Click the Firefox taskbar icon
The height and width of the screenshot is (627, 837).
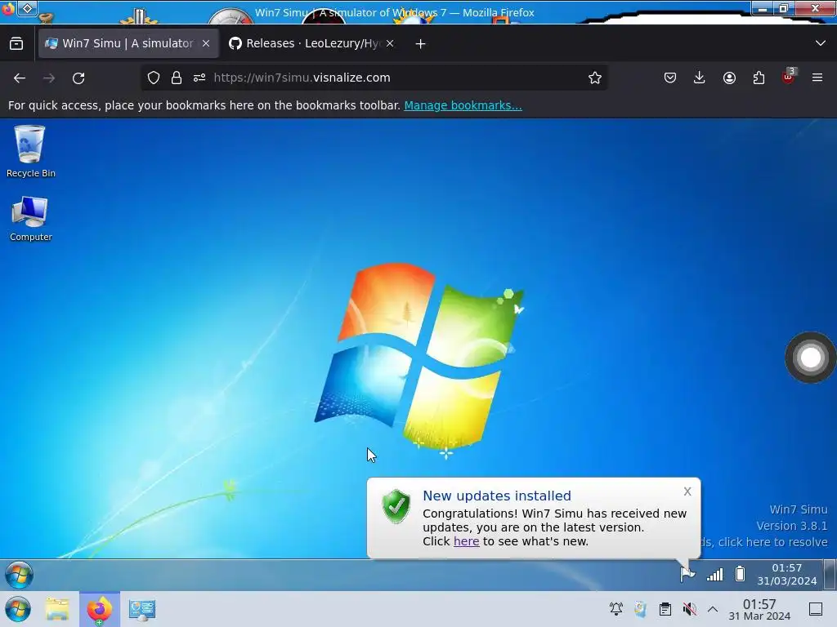[99, 609]
